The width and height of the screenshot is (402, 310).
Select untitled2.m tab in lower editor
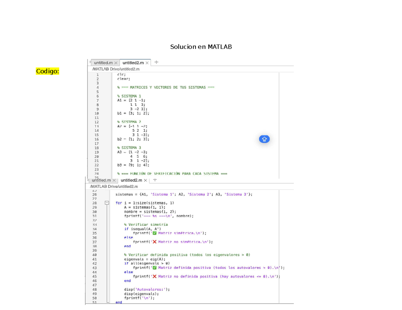[x=131, y=180]
